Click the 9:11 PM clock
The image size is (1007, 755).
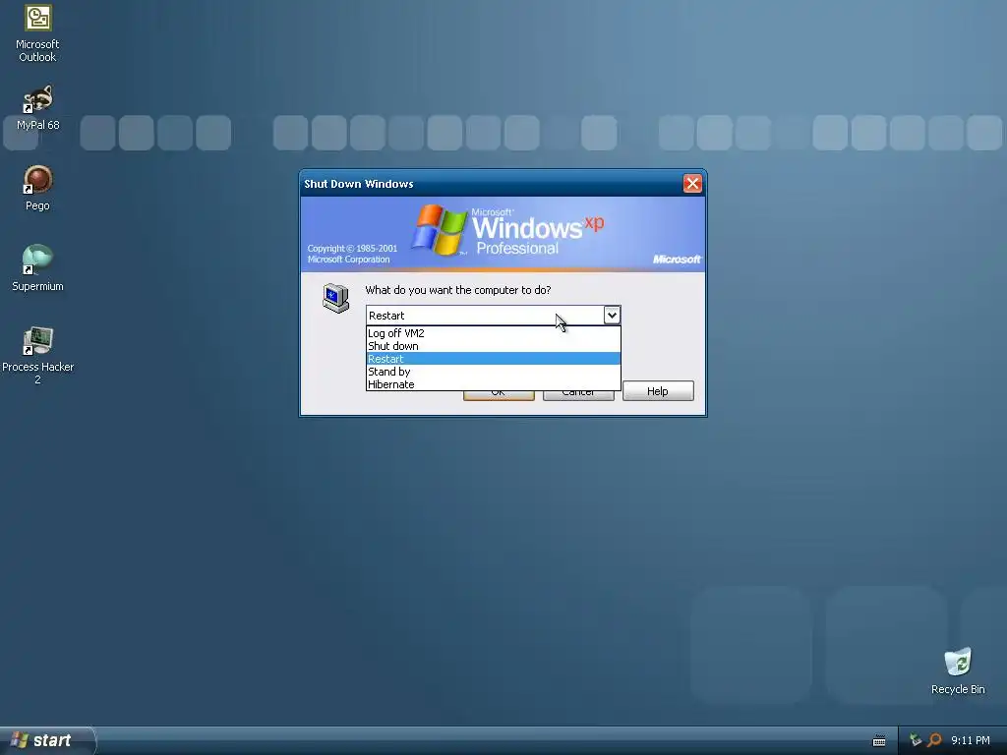(x=971, y=740)
